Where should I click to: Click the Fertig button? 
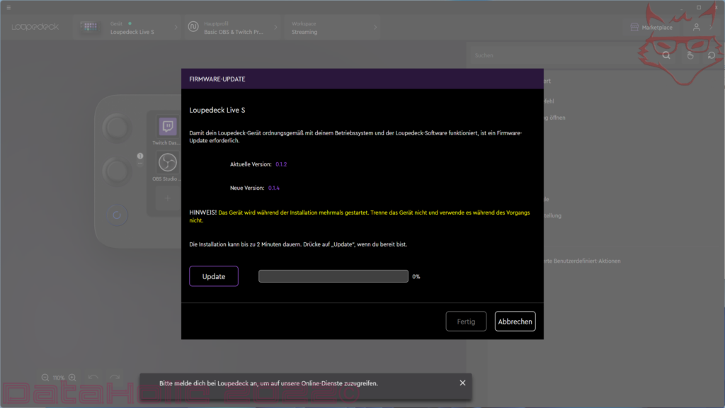tap(466, 322)
